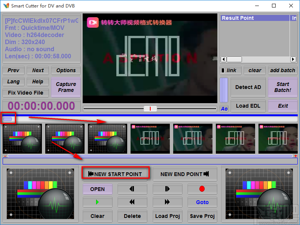Image resolution: width=300 pixels, height=225 pixels.
Task: Click the fast forward double-arrow button
Action: tap(168, 202)
